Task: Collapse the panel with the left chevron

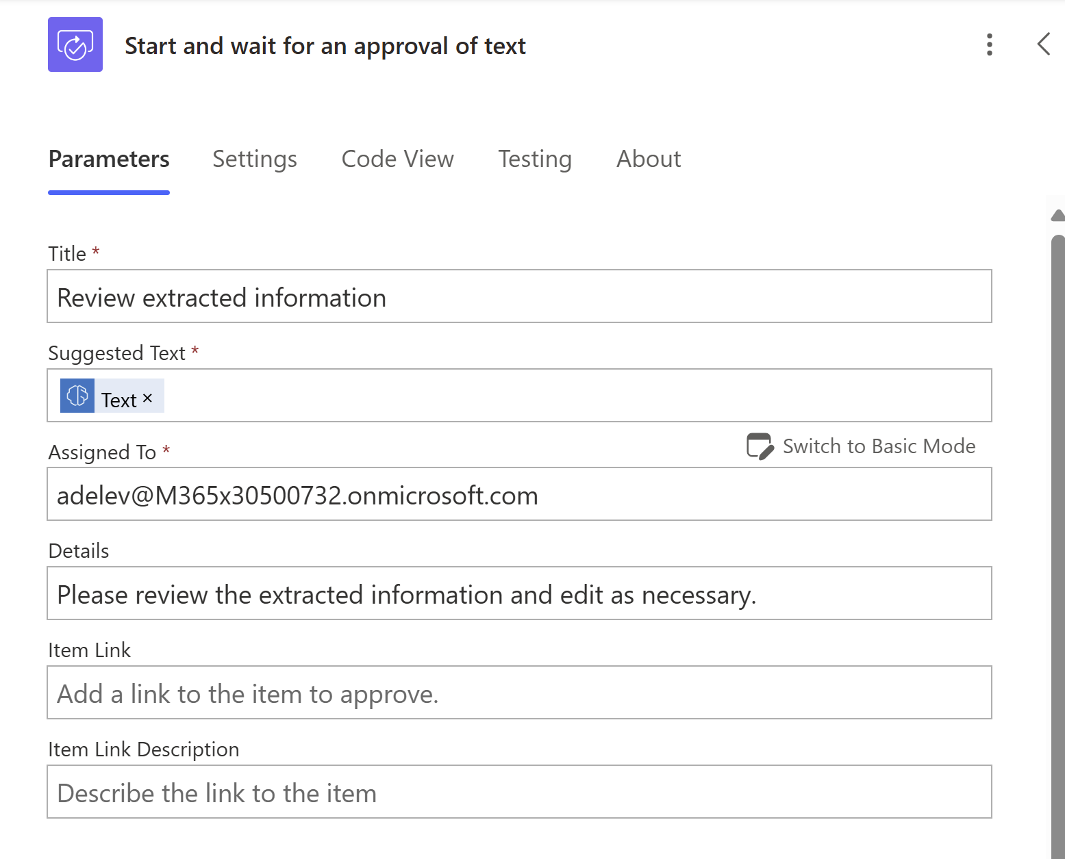Action: click(1043, 44)
